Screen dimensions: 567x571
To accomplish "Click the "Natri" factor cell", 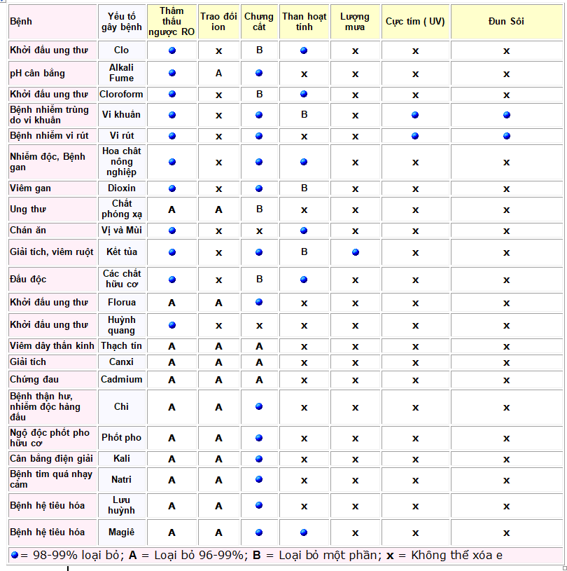I will pos(122,480).
